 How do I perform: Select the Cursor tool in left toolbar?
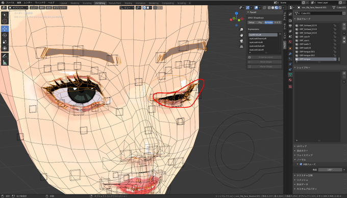tap(5, 21)
